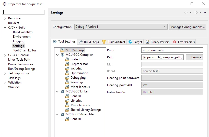
Task: Click the Manage Configurations button
Action: [x=187, y=27]
